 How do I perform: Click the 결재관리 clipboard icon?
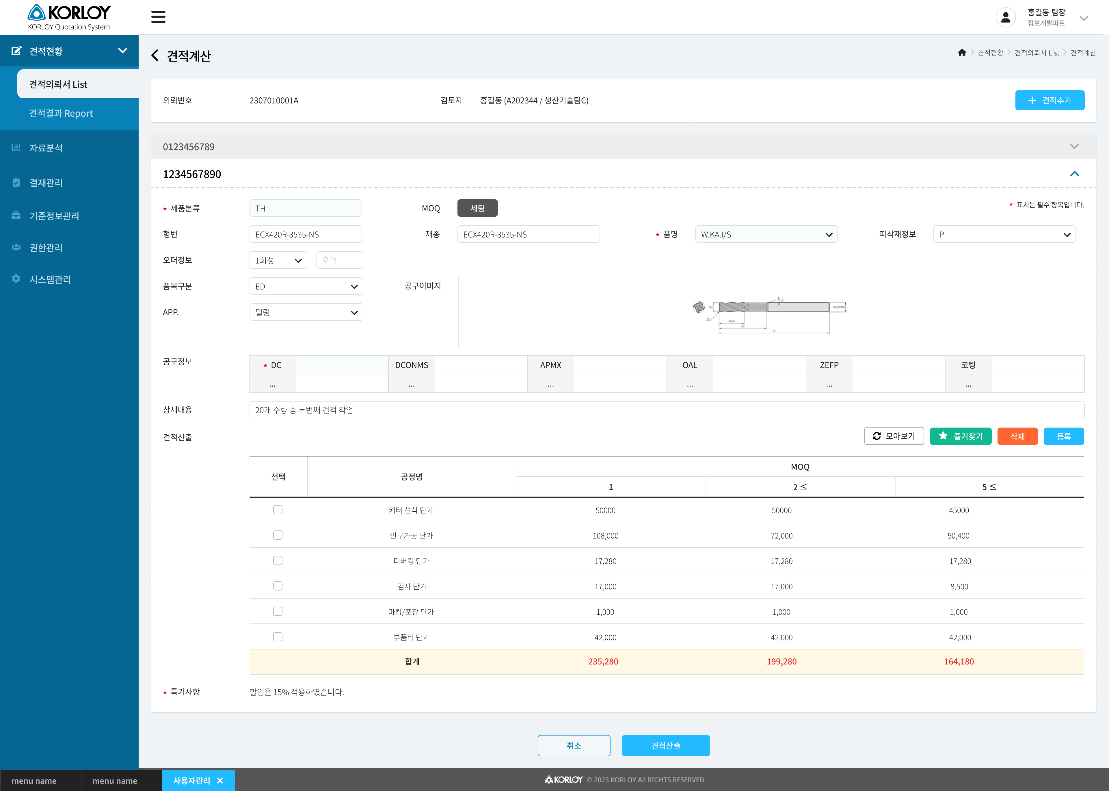(x=16, y=182)
